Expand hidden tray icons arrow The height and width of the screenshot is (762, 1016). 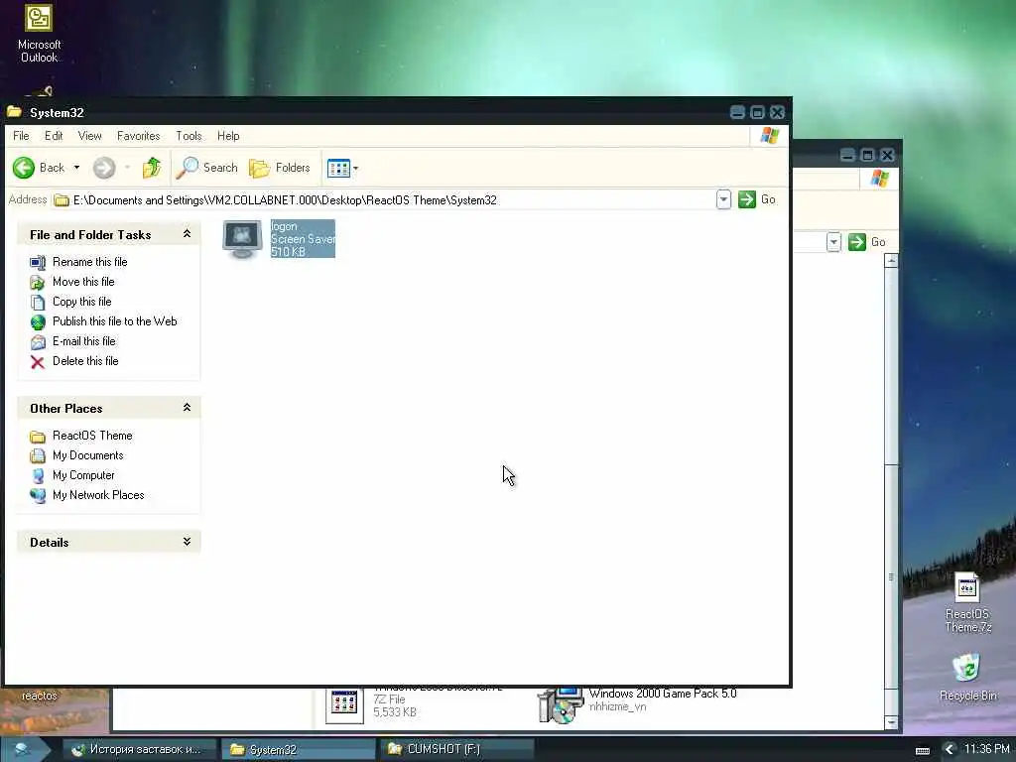949,749
